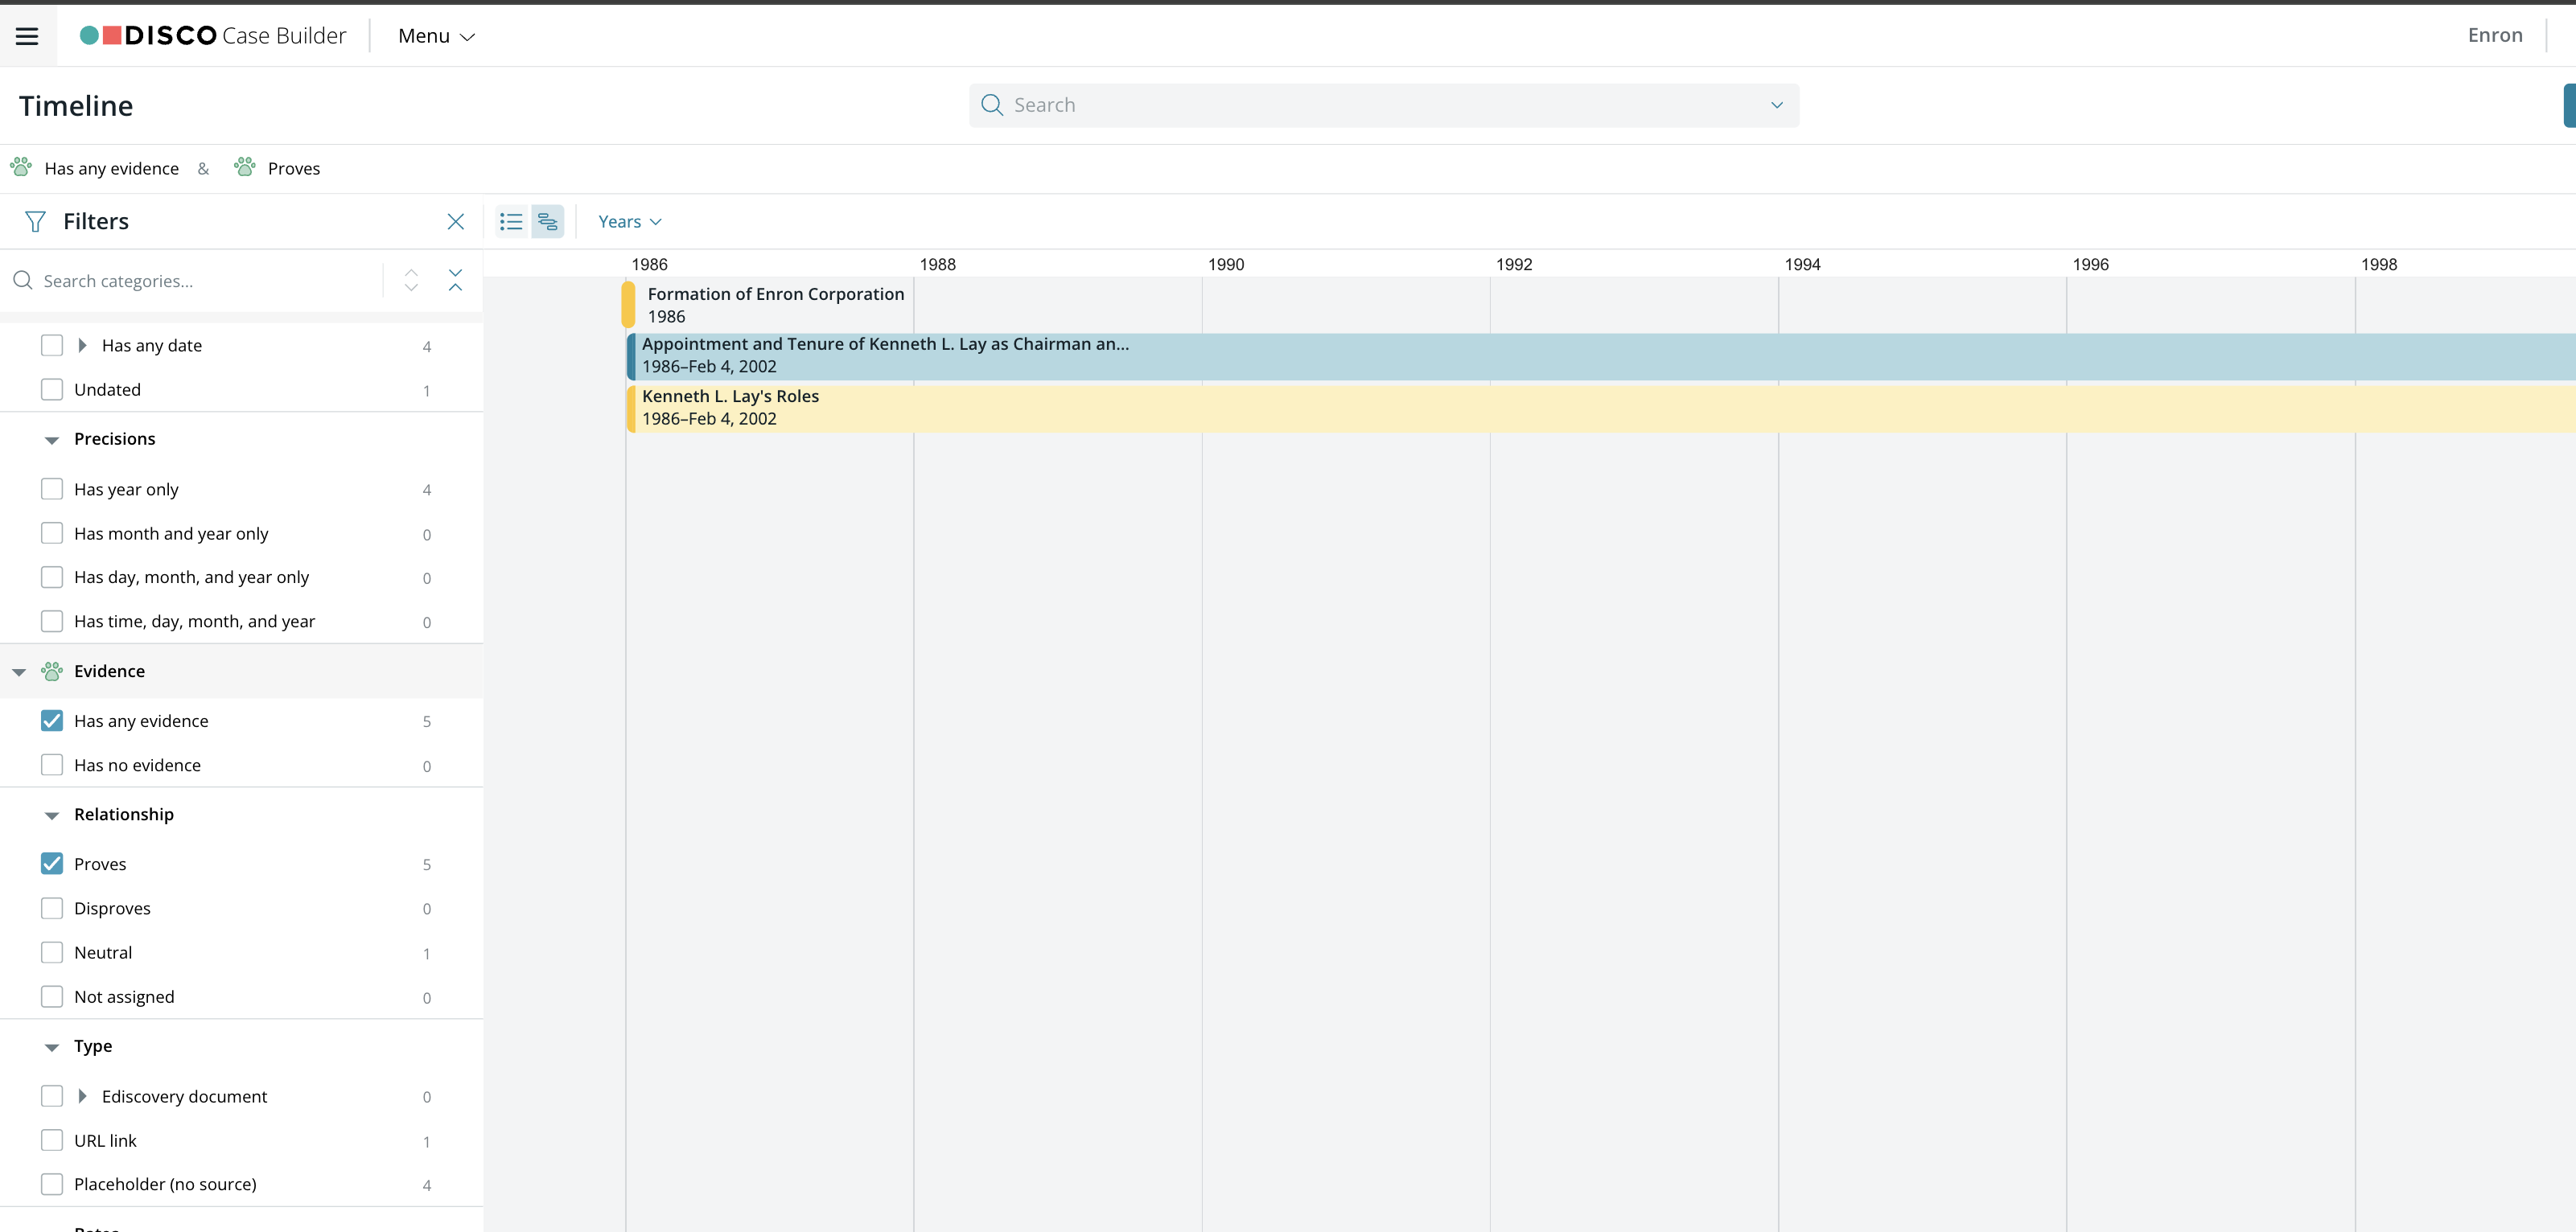
Task: Open the hamburger navigation menu
Action: pos(27,36)
